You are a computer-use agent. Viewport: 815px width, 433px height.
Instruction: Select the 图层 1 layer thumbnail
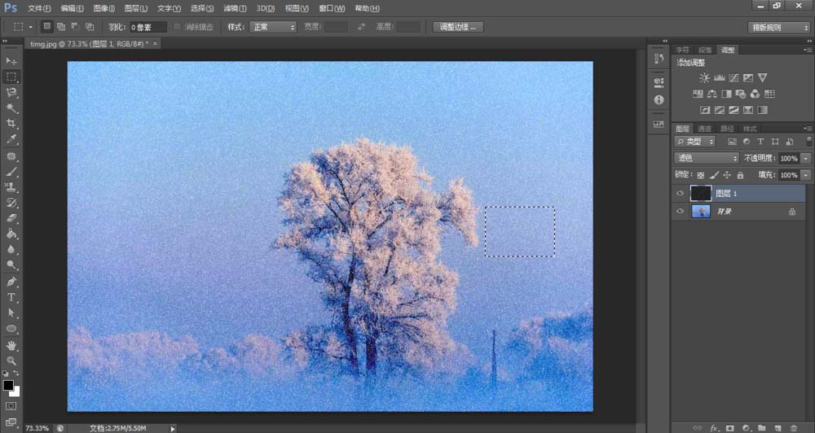tap(700, 193)
